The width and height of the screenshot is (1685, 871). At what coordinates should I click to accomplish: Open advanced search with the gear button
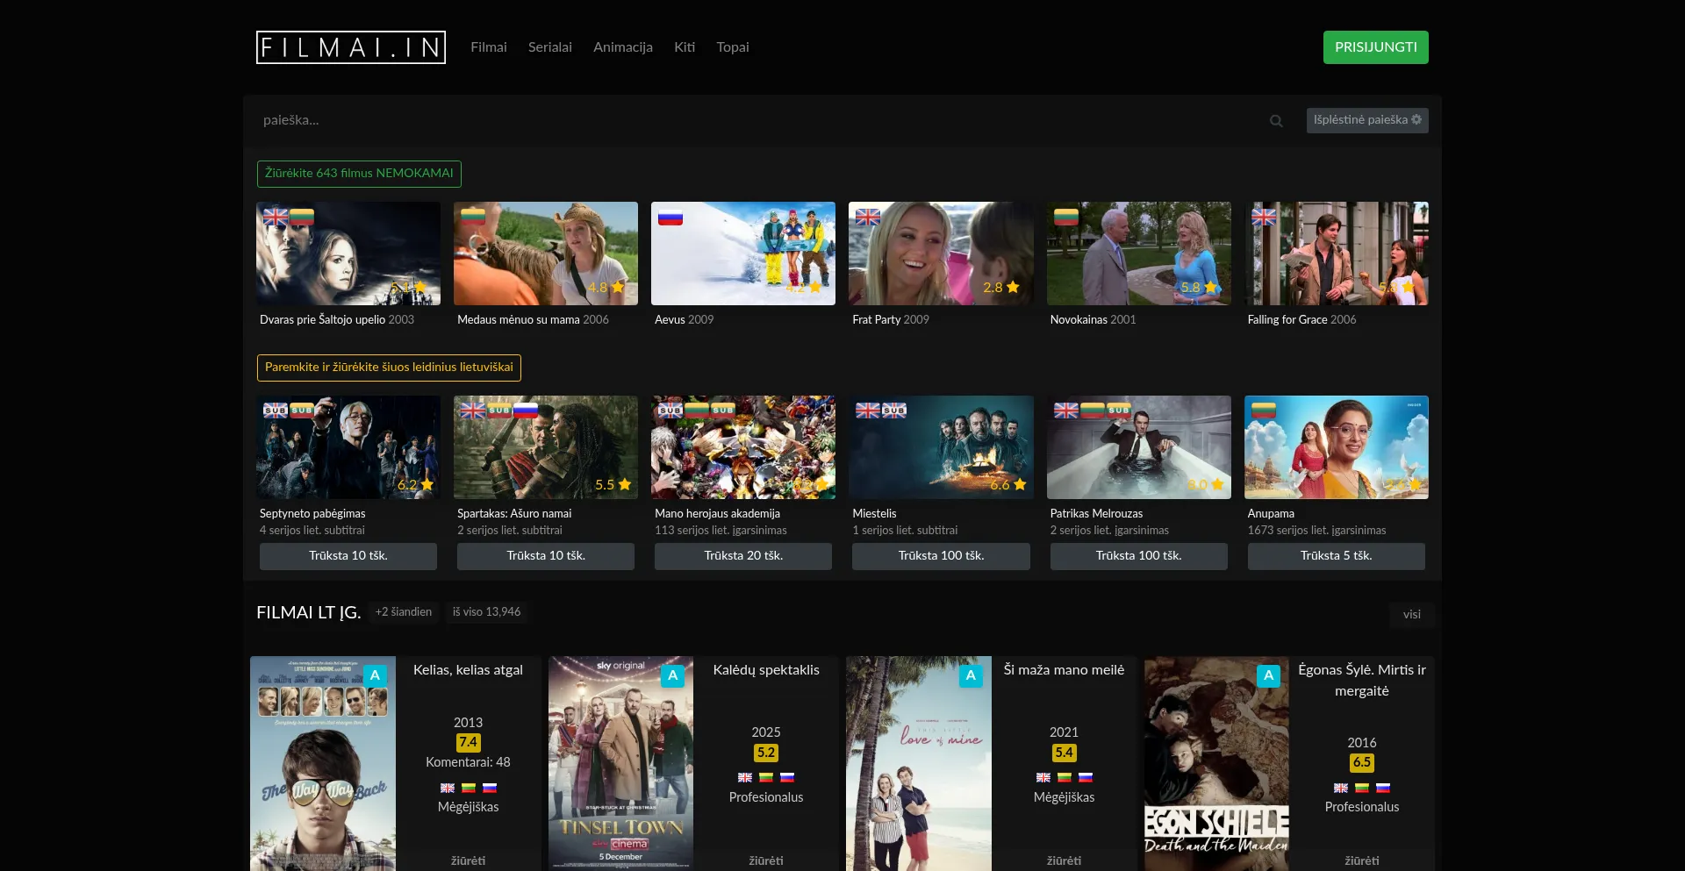[x=1366, y=120]
